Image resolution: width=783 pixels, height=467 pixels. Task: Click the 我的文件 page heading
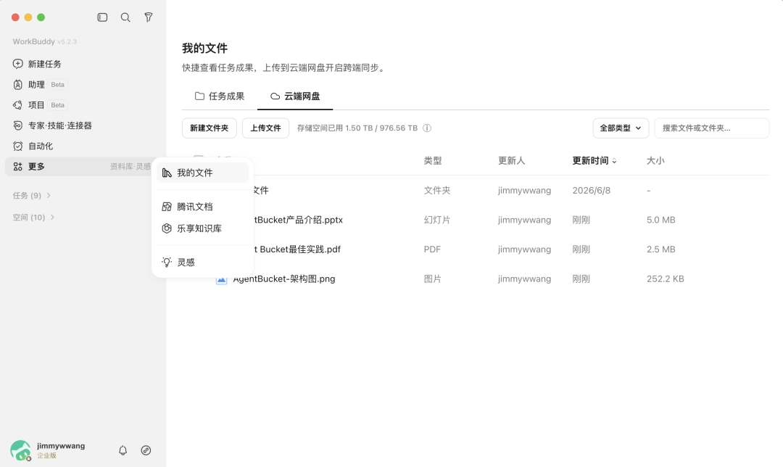click(204, 49)
